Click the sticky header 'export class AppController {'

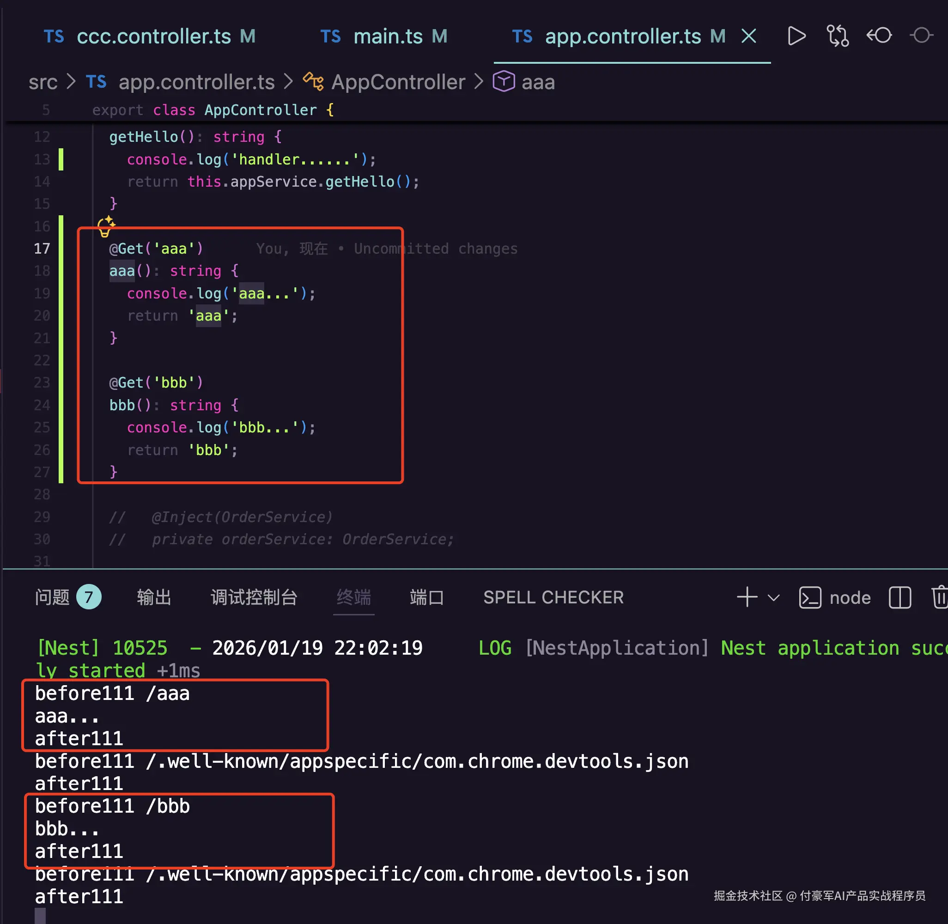(x=213, y=109)
